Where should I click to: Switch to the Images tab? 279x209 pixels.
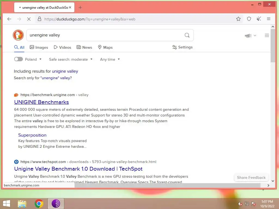coord(39,47)
